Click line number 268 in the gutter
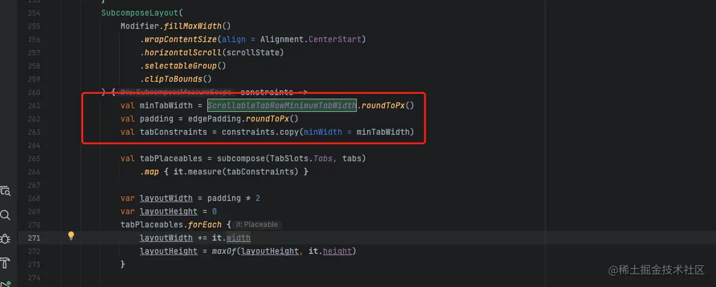This screenshot has height=287, width=716. [x=34, y=198]
